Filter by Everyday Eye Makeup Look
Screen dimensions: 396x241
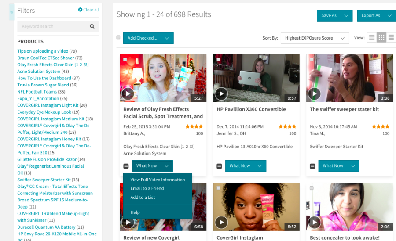coord(44,112)
